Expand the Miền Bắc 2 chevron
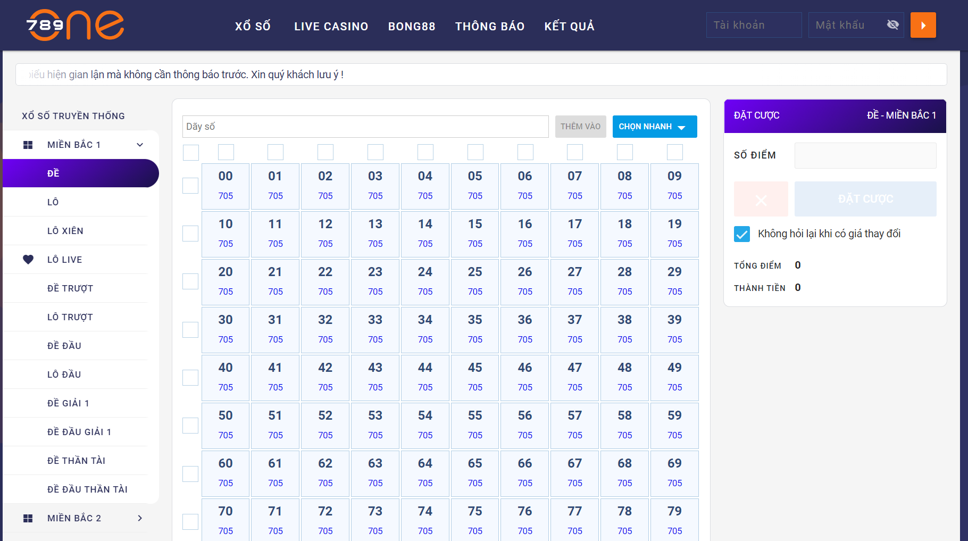968x541 pixels. pyautogui.click(x=140, y=518)
